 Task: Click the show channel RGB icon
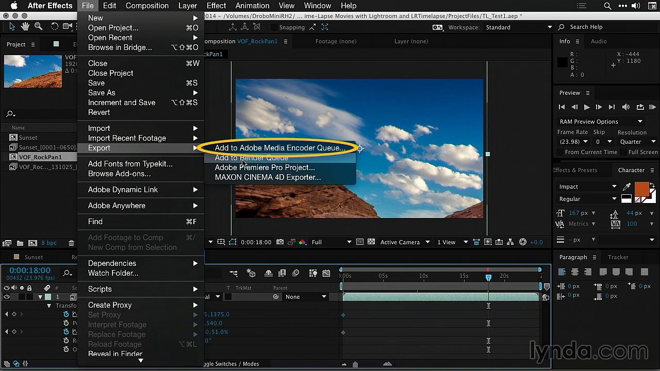pos(302,242)
